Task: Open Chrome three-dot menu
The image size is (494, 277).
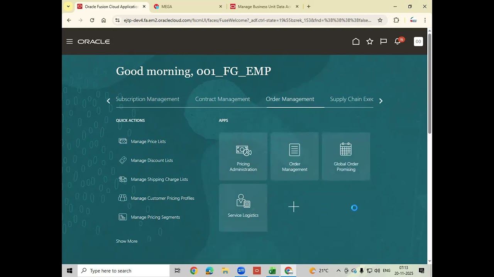Action: click(x=425, y=20)
